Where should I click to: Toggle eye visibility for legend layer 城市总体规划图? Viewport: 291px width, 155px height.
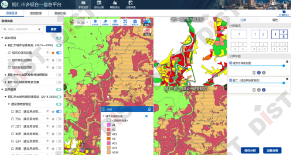click(147, 116)
